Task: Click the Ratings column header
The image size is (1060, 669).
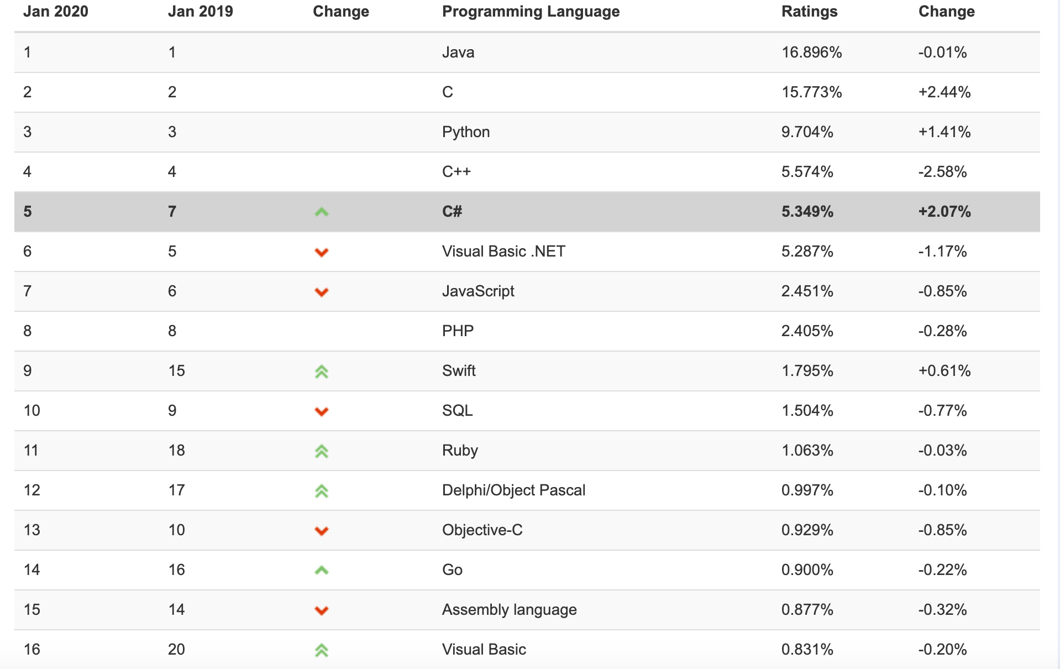Action: (x=809, y=12)
